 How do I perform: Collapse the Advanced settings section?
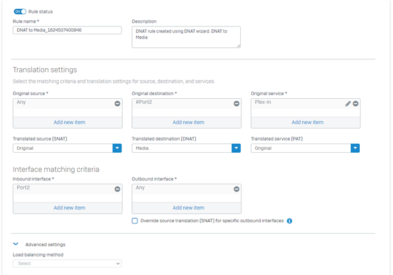16,244
